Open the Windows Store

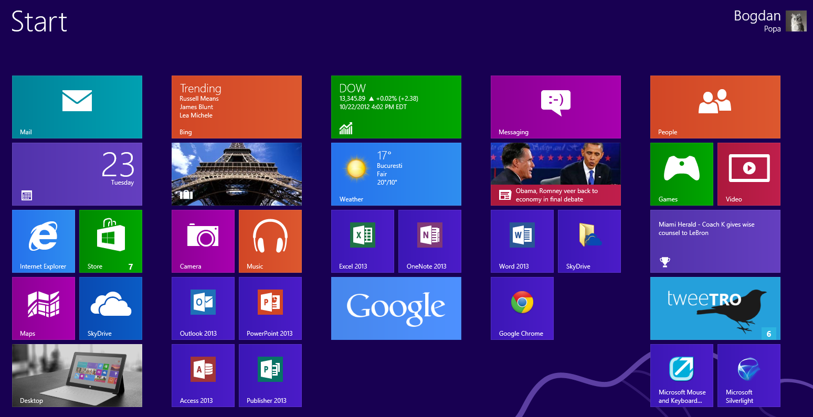(110, 241)
